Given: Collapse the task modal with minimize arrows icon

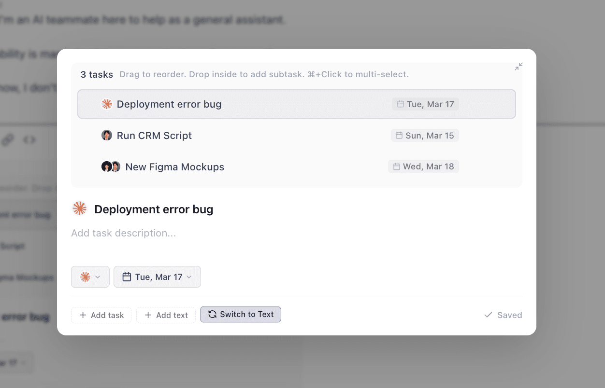Looking at the screenshot, I should [x=519, y=67].
